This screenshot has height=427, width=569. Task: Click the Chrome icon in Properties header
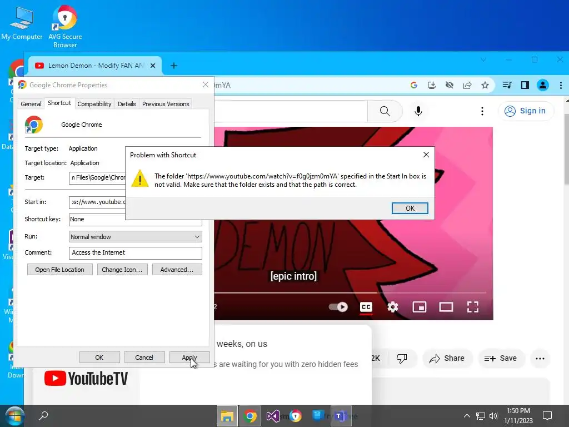(34, 125)
